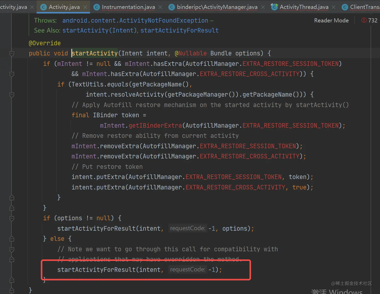Click the 'final IBinder token =' declaration
This screenshot has width=380, height=294.
tap(109, 115)
